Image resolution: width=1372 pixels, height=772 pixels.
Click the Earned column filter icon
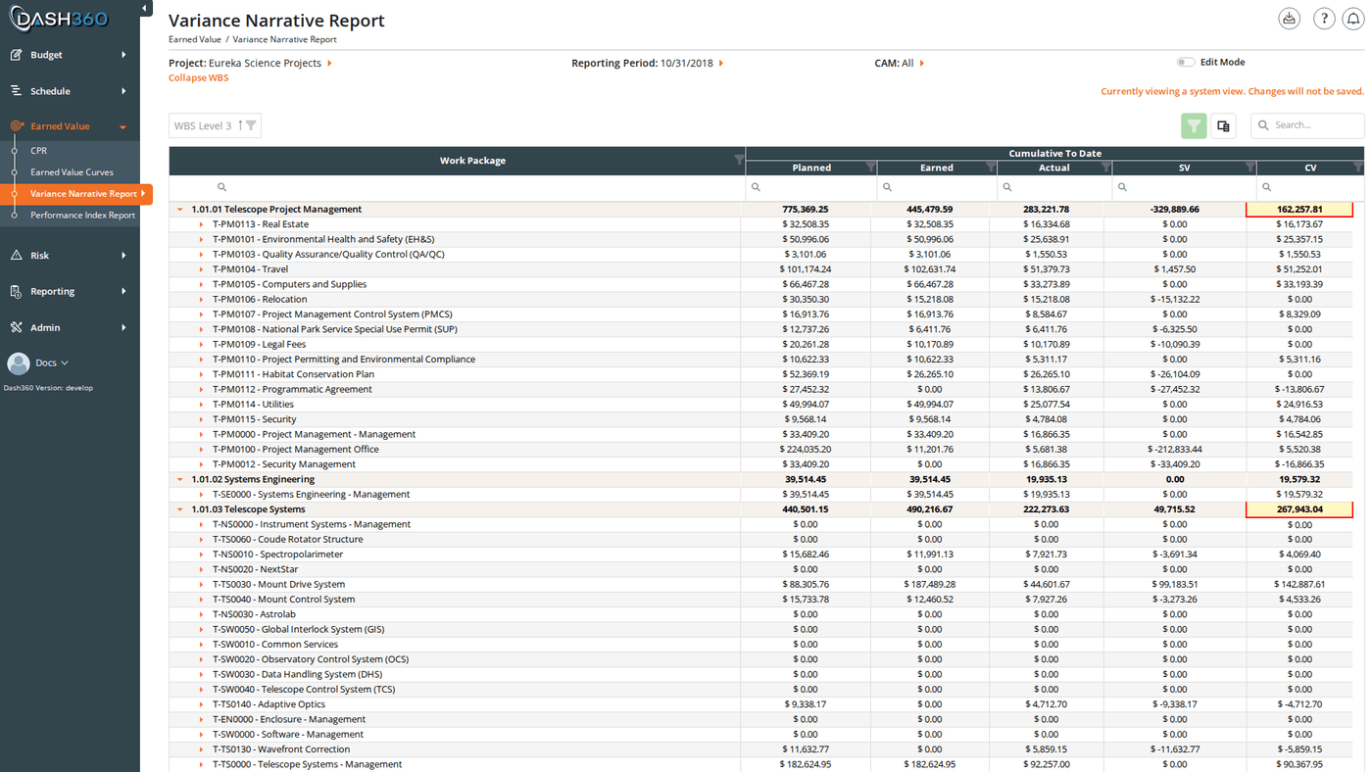click(991, 168)
